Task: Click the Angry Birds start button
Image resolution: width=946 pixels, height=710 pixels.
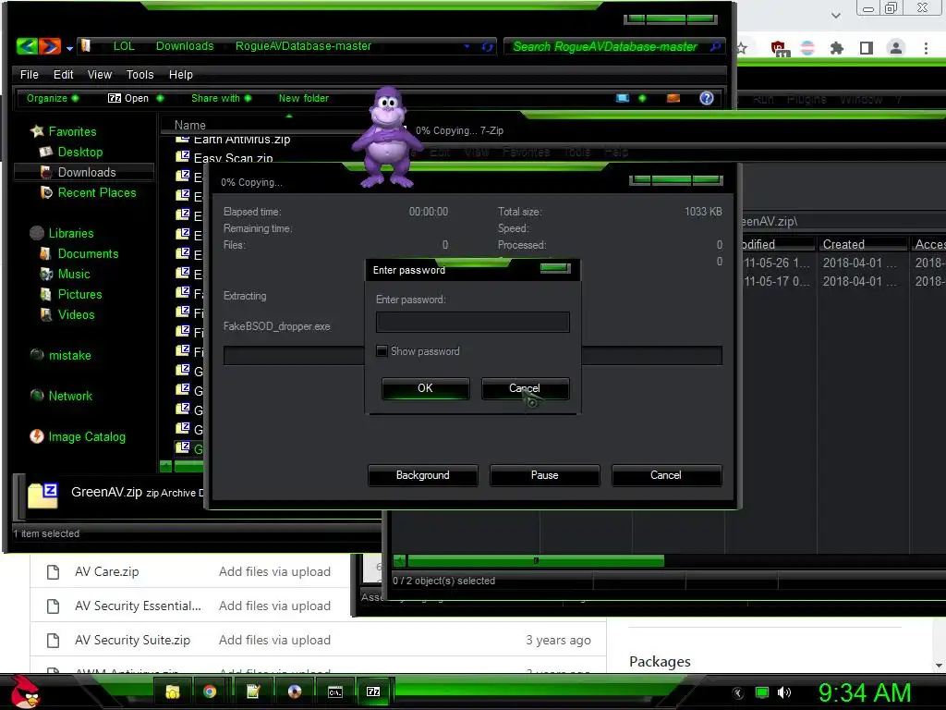Action: (x=24, y=692)
